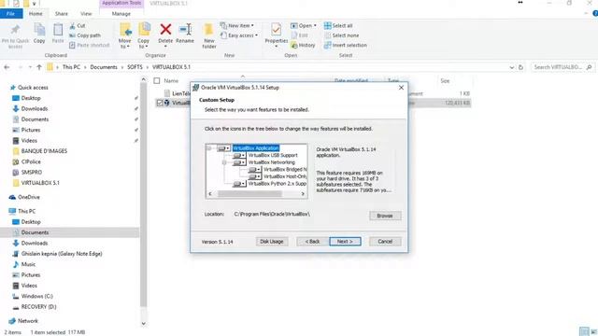Screen dimensions: 598x336
Task: Select CIPolice in Quick access
Action: (31, 161)
